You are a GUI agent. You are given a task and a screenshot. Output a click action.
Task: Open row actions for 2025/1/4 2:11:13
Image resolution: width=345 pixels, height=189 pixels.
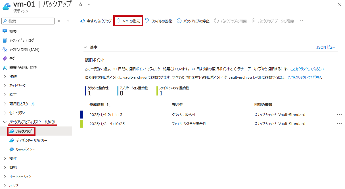[x=339, y=115]
